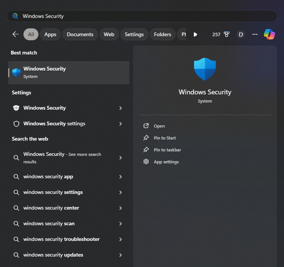The height and width of the screenshot is (267, 284).
Task: Click the search magnifier icon in search box
Action: pos(15,16)
